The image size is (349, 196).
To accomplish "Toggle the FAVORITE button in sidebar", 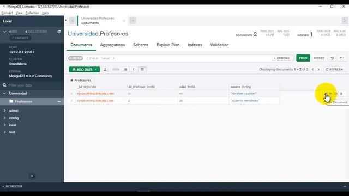I will (20, 38).
